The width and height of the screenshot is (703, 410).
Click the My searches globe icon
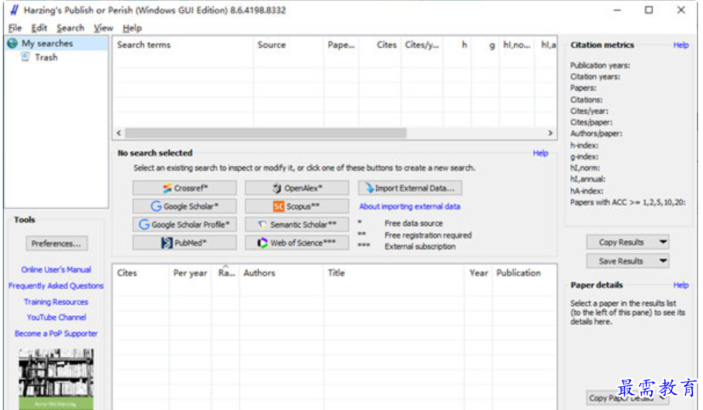tap(13, 44)
